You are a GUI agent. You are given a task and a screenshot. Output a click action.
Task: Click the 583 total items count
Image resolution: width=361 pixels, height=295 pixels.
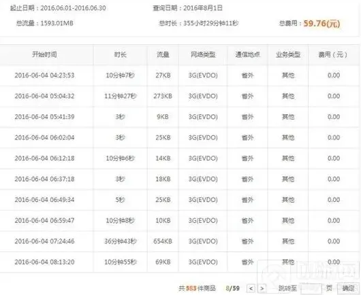pos(191,288)
